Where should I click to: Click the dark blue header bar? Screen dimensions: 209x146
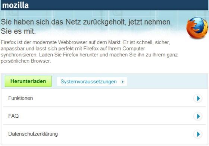point(104,5)
